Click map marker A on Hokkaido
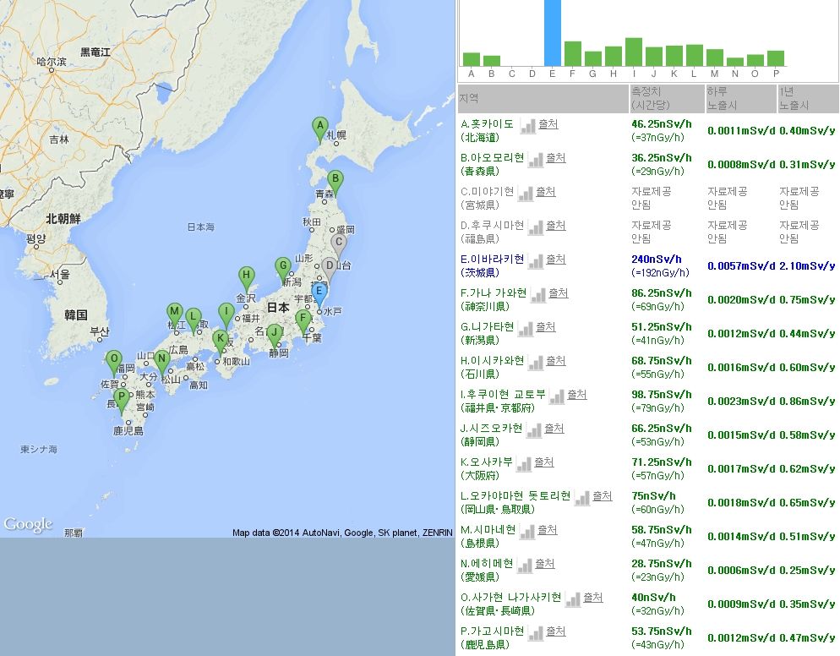 (319, 129)
